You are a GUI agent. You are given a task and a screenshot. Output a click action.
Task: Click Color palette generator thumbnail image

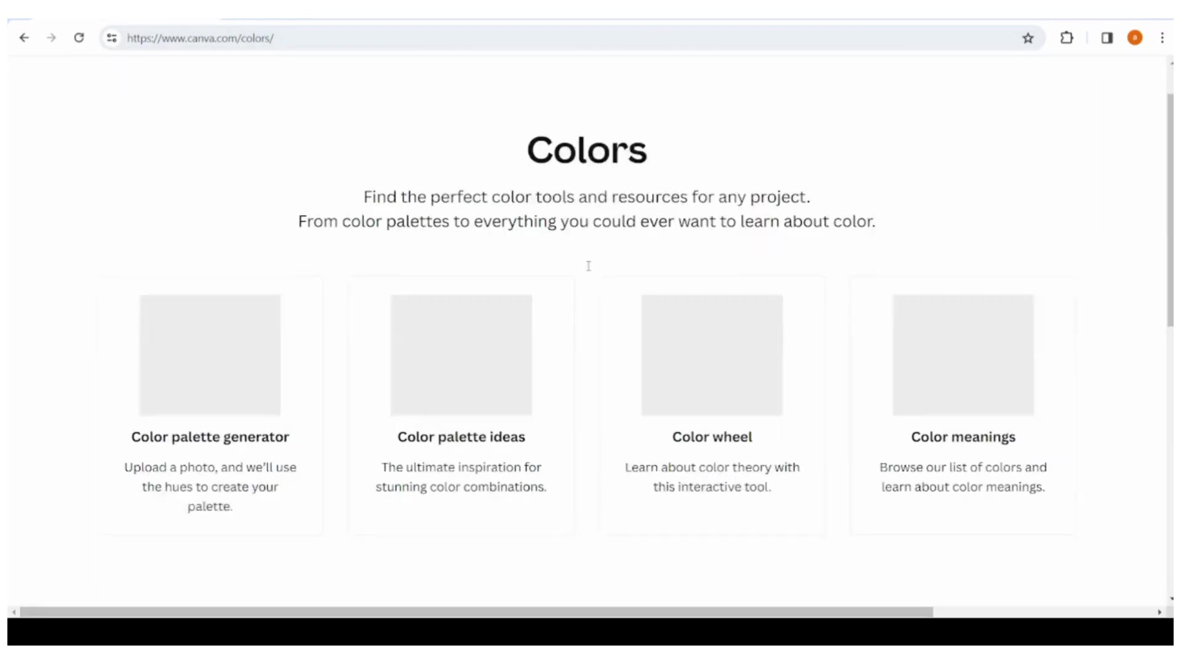pyautogui.click(x=210, y=355)
